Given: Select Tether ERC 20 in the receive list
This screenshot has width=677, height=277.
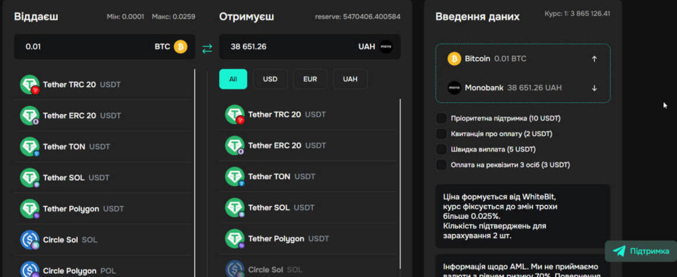Looking at the screenshot, I should coord(274,146).
